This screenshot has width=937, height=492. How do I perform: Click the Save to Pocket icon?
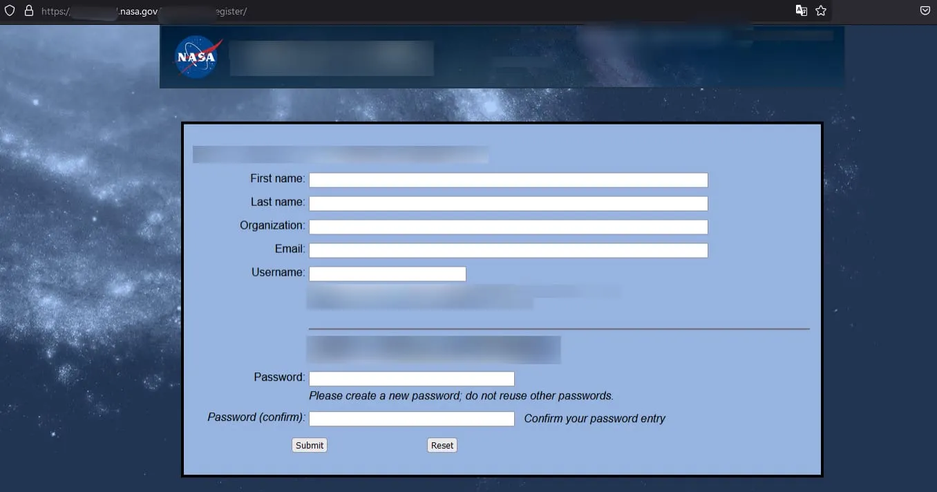925,11
